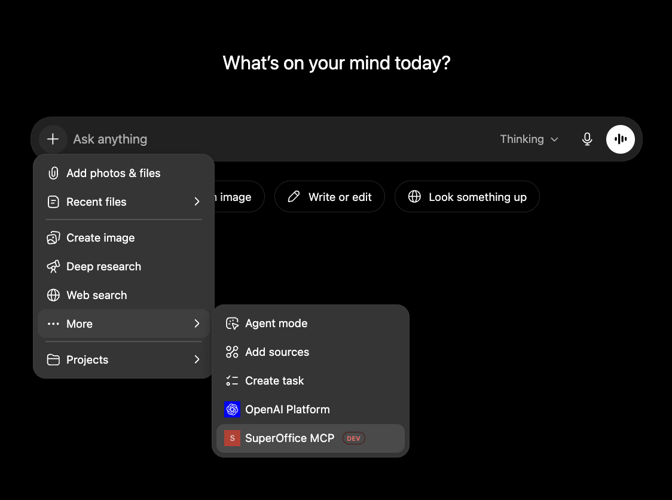The image size is (672, 500).
Task: Expand the Projects submenu chevron
Action: click(x=197, y=359)
